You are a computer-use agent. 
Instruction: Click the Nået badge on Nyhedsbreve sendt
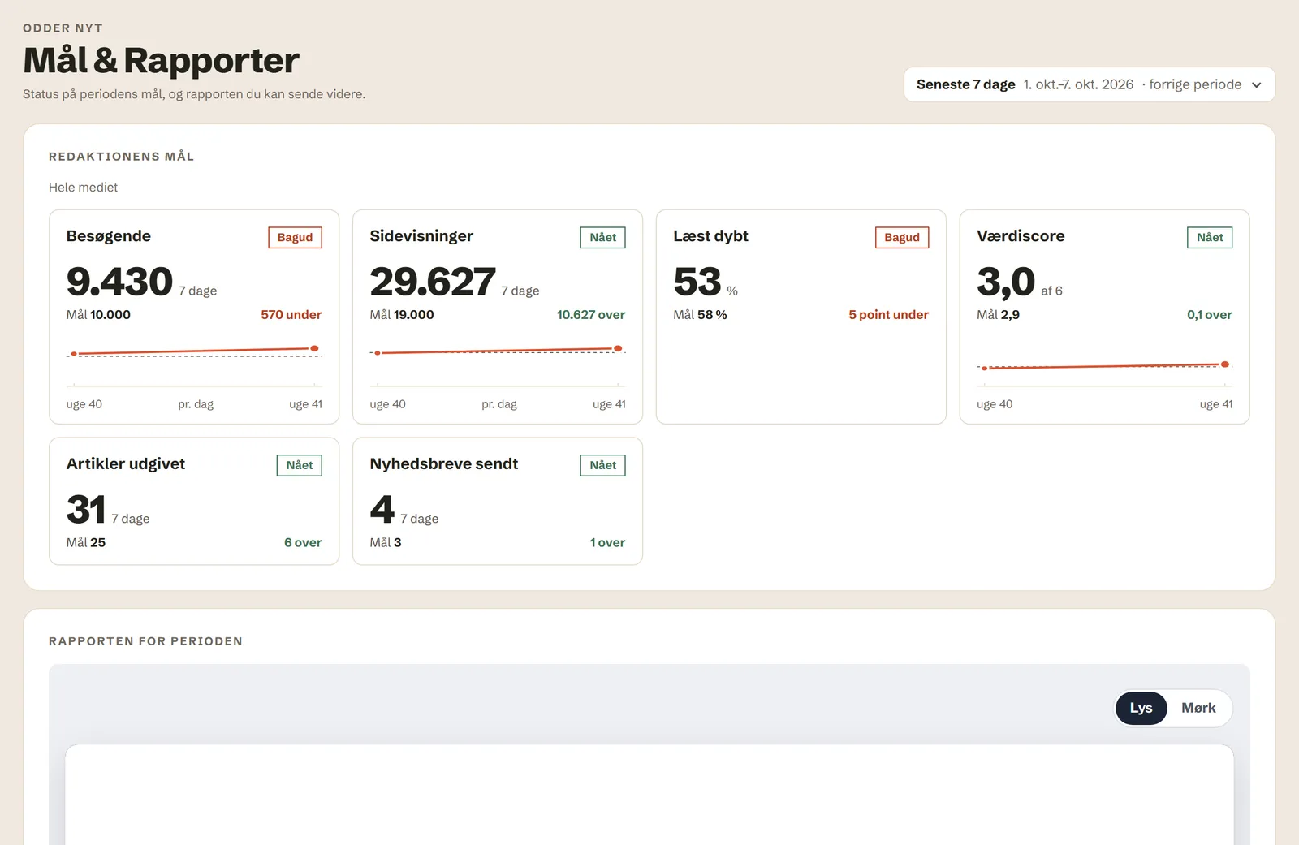click(602, 466)
